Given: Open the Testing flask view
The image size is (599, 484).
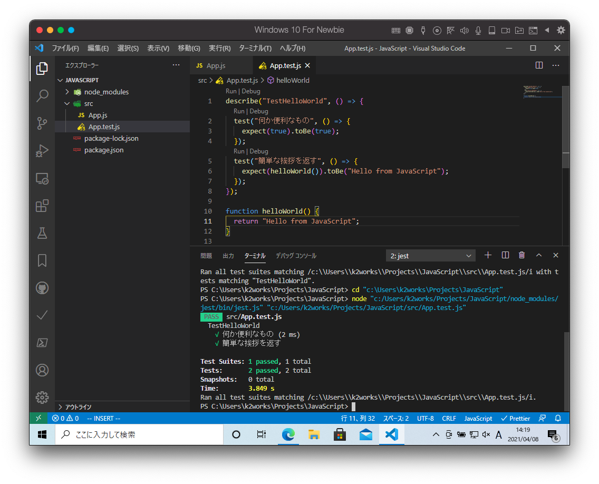Looking at the screenshot, I should coord(42,233).
